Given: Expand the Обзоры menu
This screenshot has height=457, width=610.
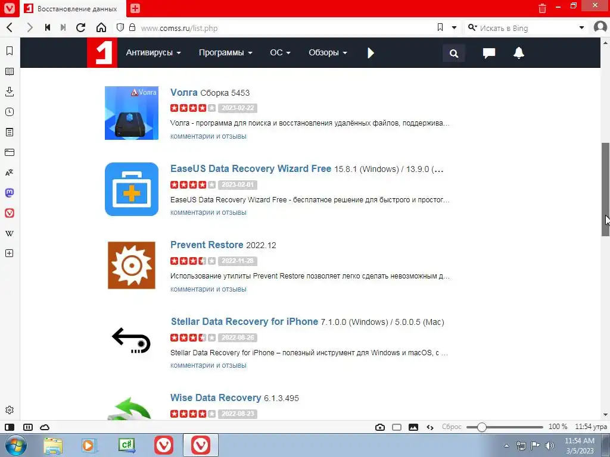Looking at the screenshot, I should [x=328, y=52].
